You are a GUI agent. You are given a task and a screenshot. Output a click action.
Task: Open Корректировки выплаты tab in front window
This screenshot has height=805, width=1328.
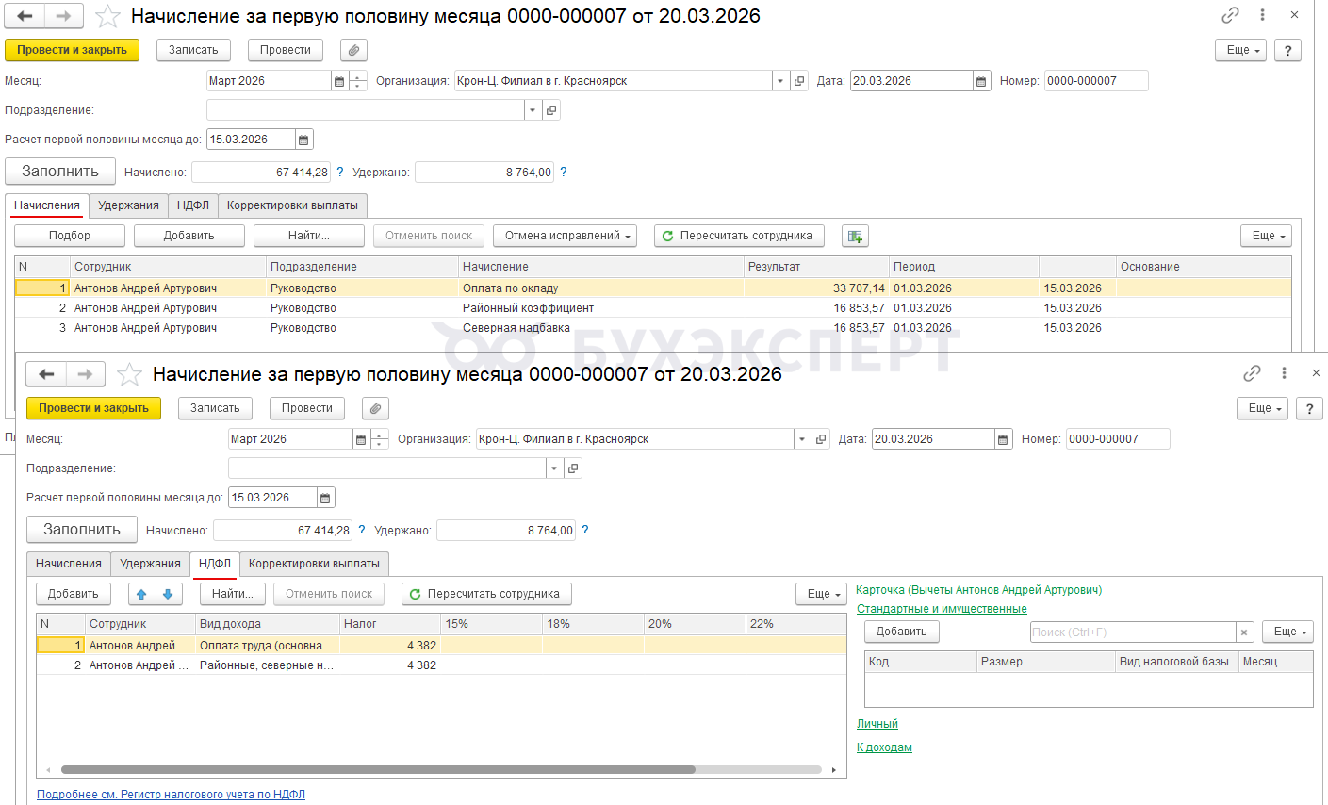(314, 564)
